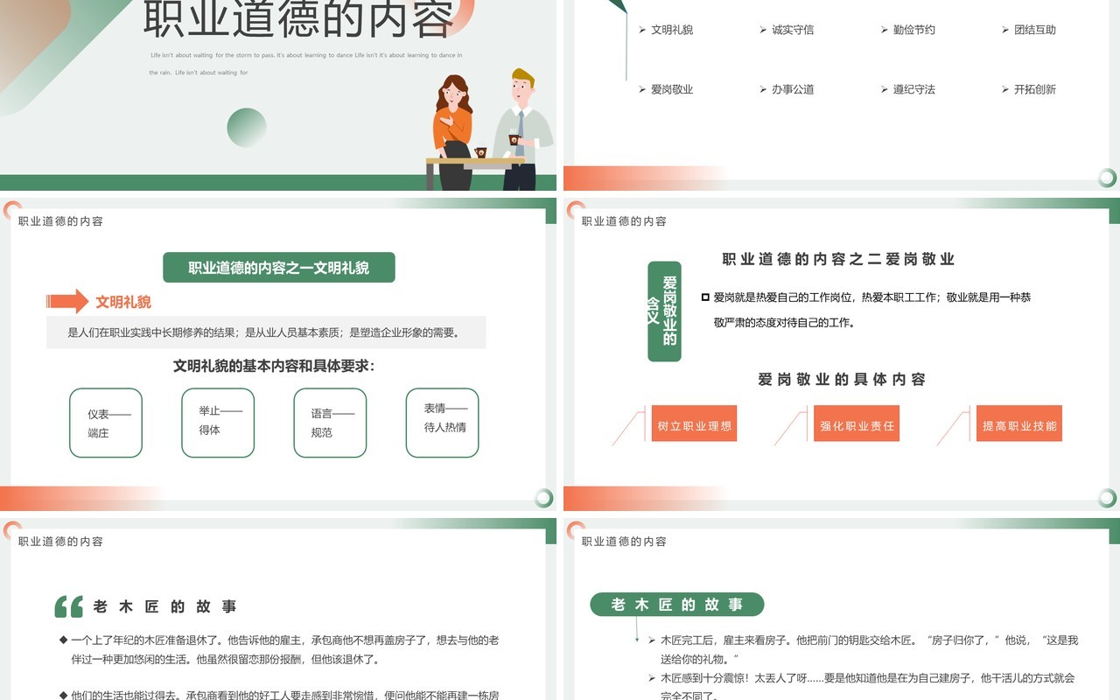Screen dimensions: 1120x700
Task: Click the '遵纪守法' bullet item
Action: tap(908, 89)
